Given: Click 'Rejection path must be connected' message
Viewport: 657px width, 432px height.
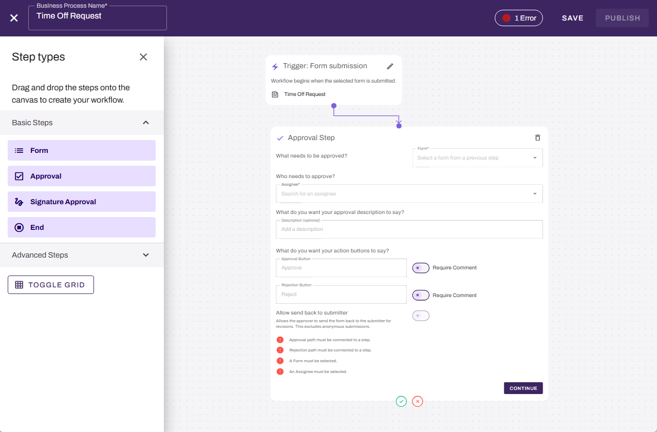Looking at the screenshot, I should point(330,350).
